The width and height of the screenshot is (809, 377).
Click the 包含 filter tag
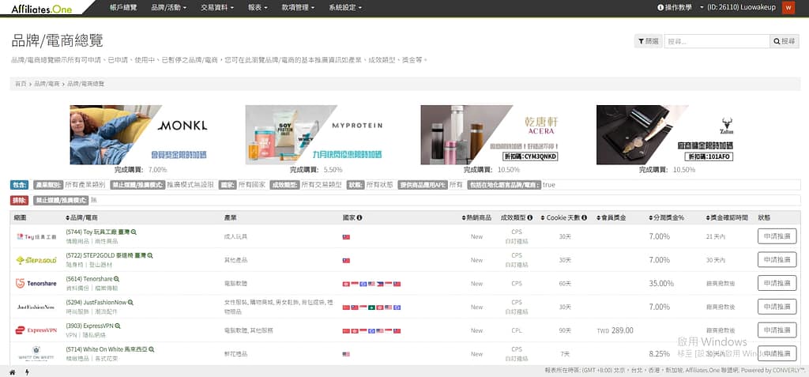click(19, 185)
